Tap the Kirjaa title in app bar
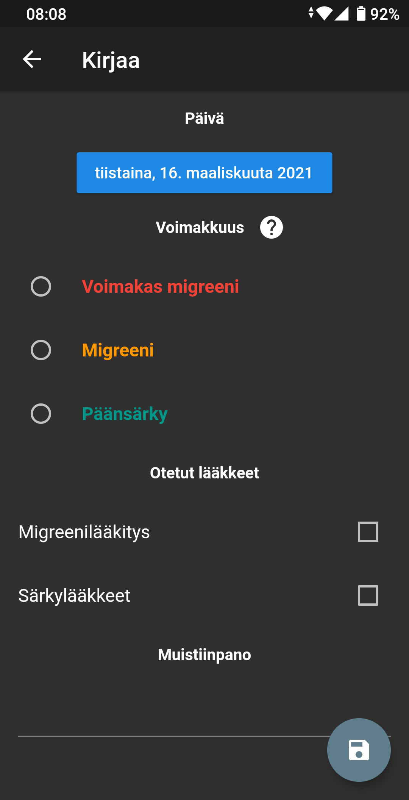 click(x=111, y=60)
